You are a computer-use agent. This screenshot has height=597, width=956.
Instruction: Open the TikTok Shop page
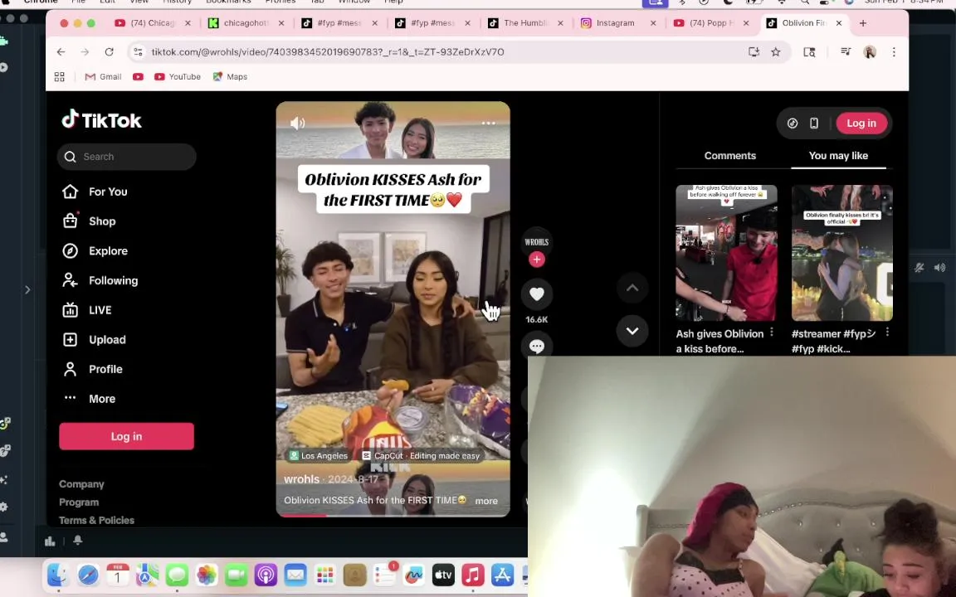pyautogui.click(x=89, y=221)
